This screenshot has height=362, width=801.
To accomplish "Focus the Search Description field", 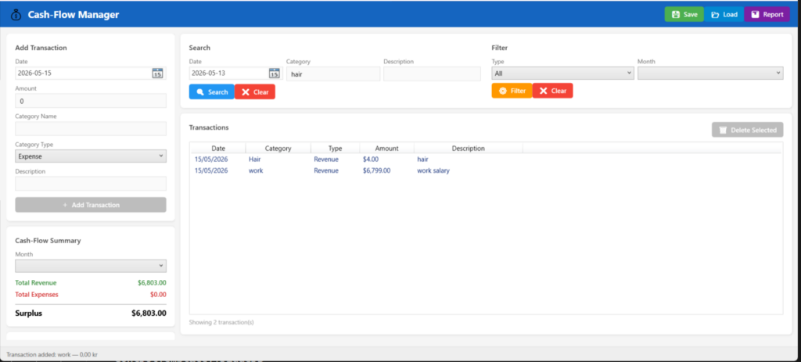I will tap(432, 74).
